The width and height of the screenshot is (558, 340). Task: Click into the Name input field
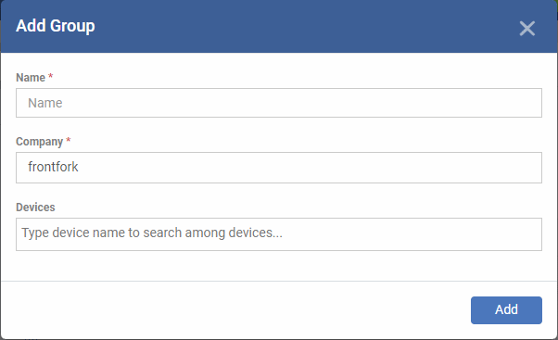pos(279,103)
